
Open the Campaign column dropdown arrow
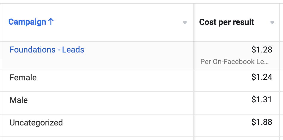point(185,23)
